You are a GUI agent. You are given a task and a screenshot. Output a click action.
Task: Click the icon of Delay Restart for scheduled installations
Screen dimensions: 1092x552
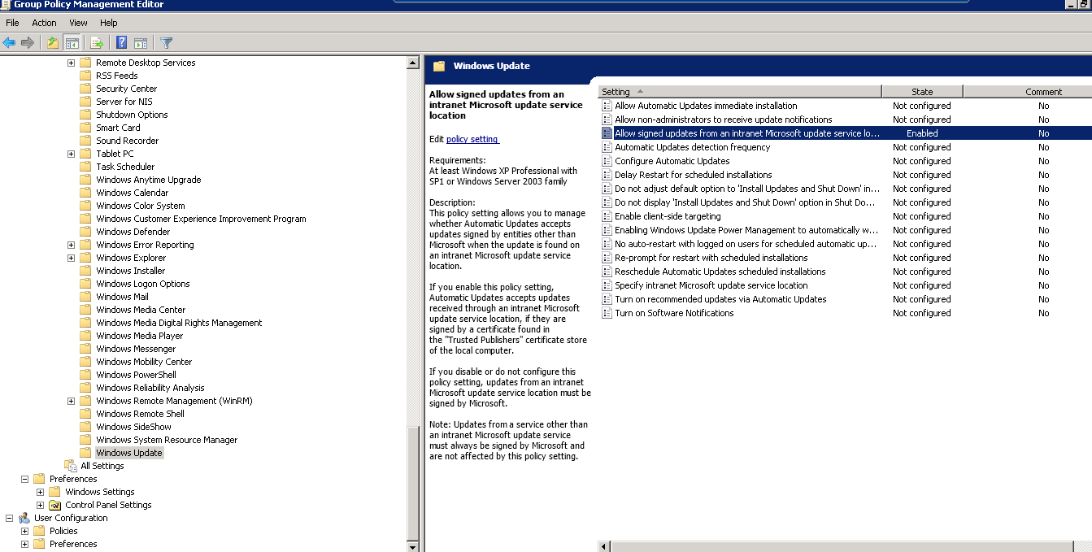click(x=607, y=175)
